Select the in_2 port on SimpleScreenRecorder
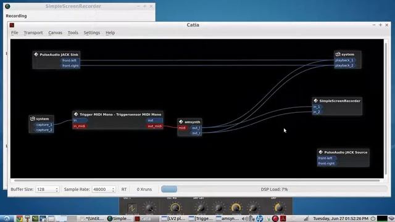The width and height of the screenshot is (395, 222). coord(317,112)
